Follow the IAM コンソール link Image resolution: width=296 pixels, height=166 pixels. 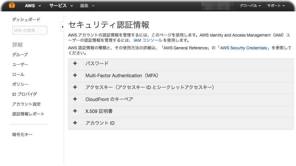point(148,40)
